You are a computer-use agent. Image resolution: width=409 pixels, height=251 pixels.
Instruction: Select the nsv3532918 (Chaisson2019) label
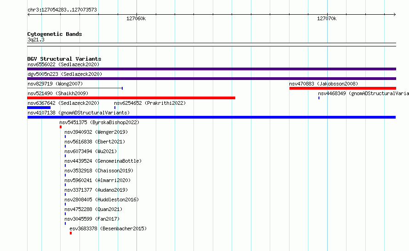[99, 171]
